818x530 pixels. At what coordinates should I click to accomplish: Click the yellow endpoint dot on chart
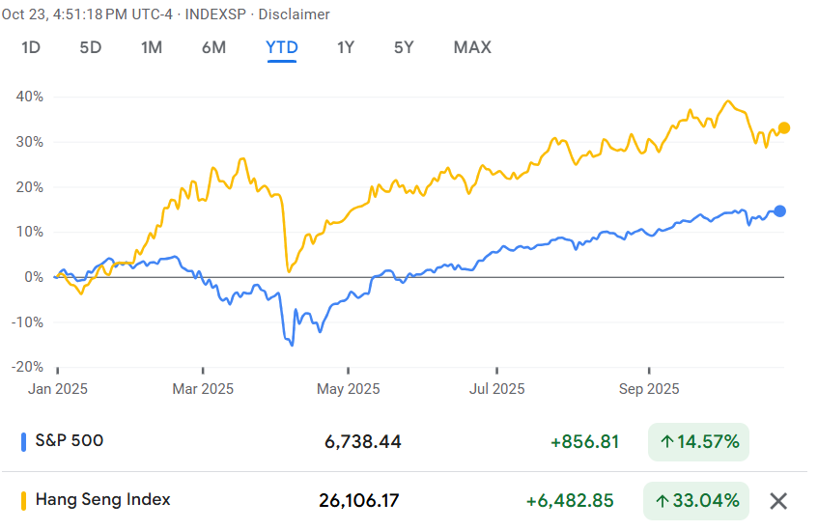coord(784,128)
